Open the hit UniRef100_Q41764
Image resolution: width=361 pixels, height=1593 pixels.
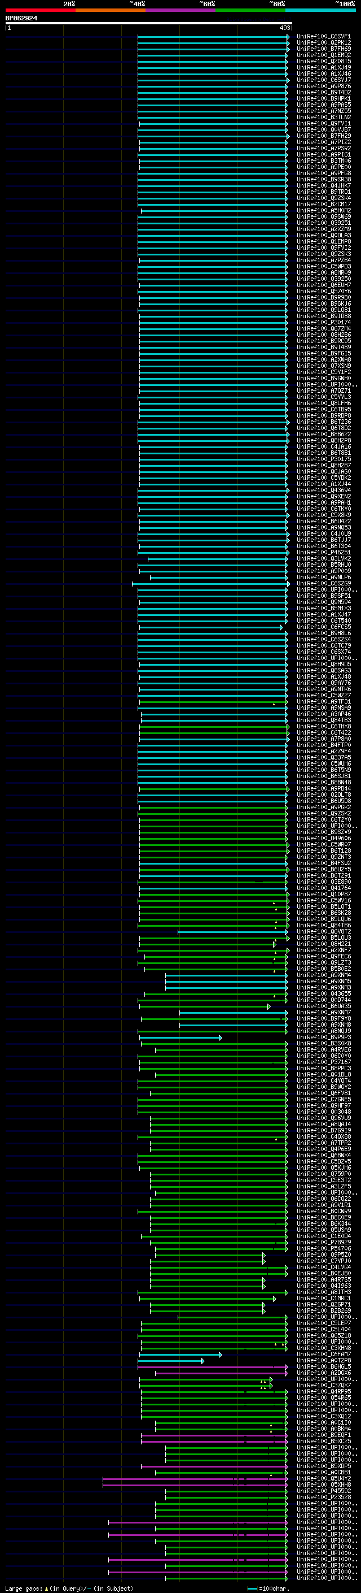coord(324,888)
